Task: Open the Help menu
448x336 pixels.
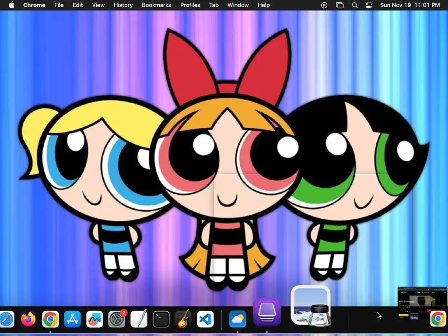Action: 263,5
